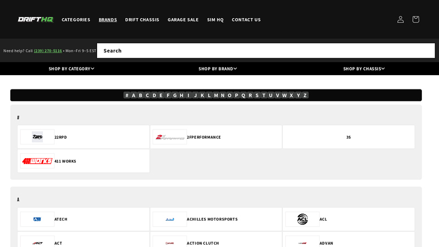This screenshot has height=247, width=439.
Task: Jump to brands starting with I
Action: (188, 95)
